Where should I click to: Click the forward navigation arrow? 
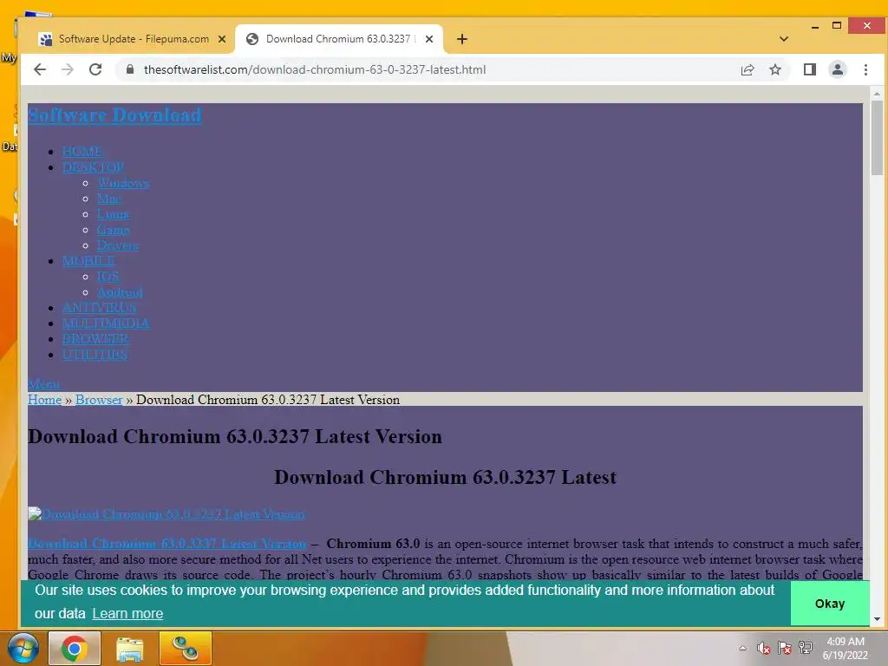point(68,69)
